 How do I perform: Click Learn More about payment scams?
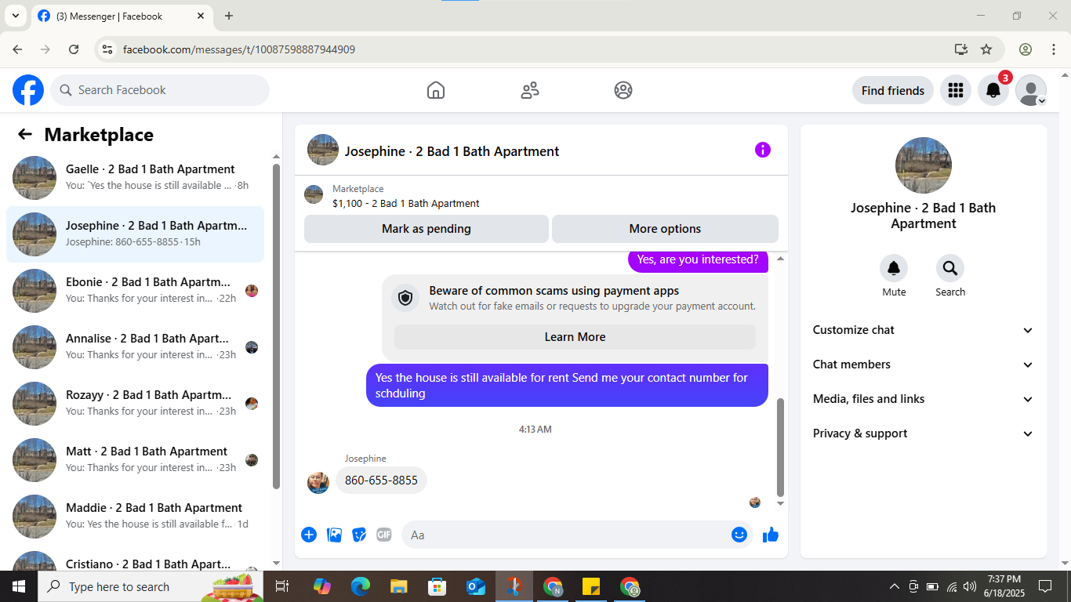[x=575, y=337]
